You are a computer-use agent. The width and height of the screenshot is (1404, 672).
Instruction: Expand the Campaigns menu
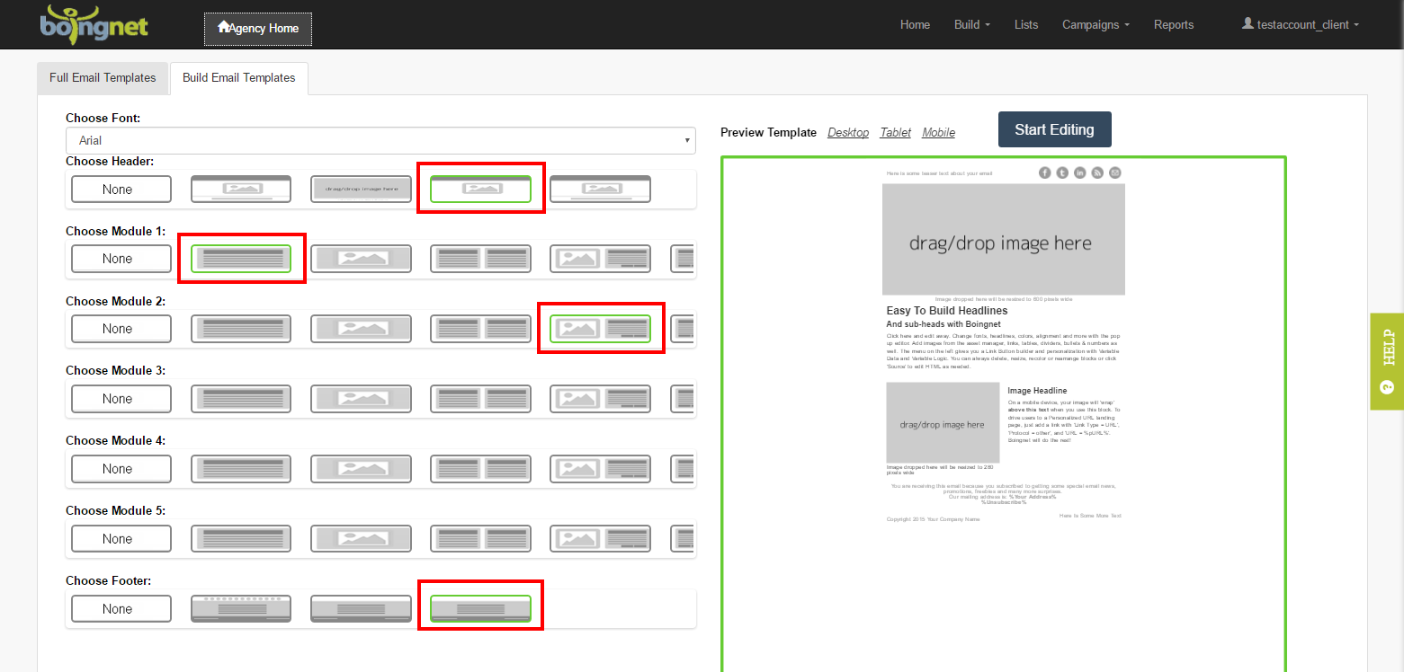tap(1095, 24)
